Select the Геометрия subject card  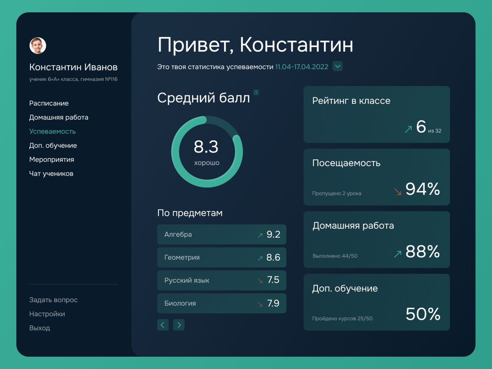point(221,257)
